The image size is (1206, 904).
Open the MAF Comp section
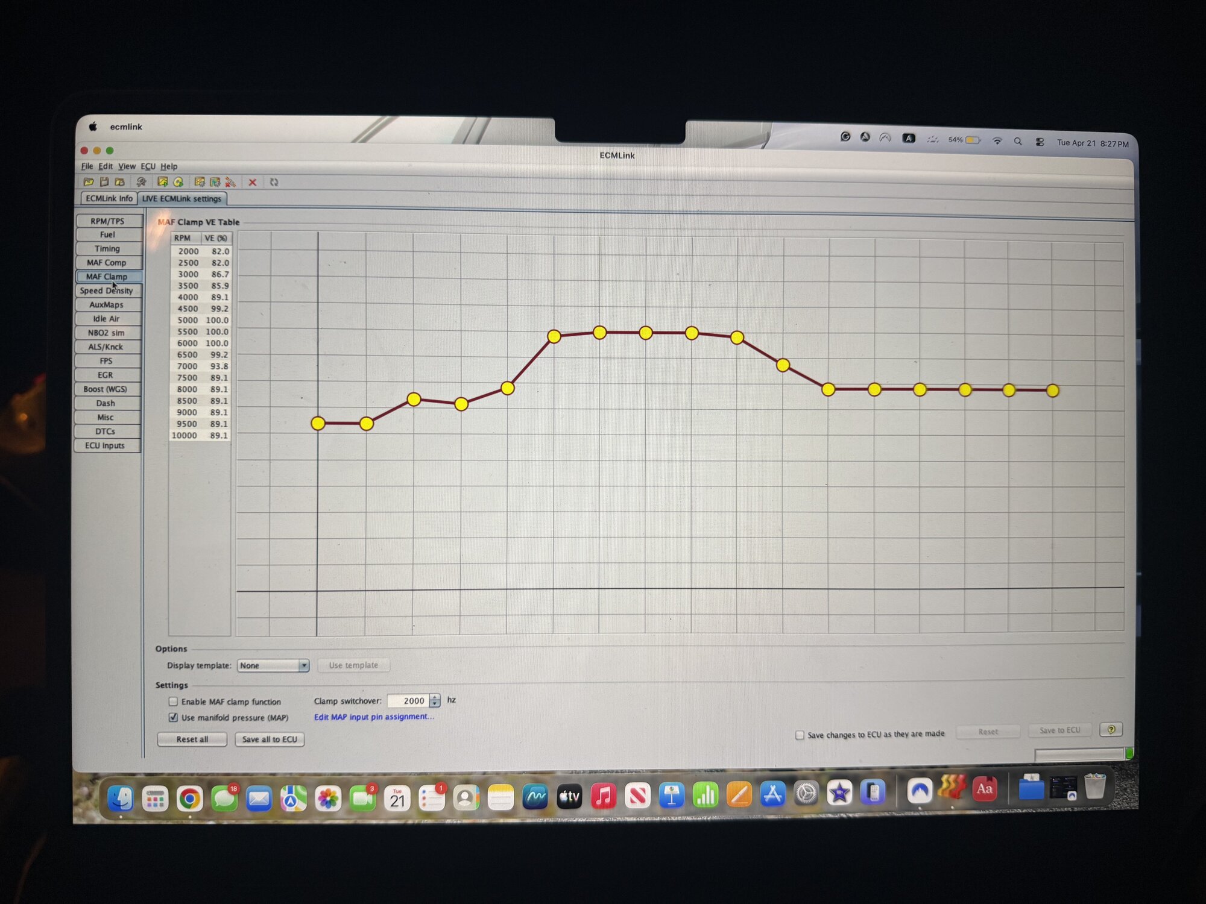click(107, 263)
